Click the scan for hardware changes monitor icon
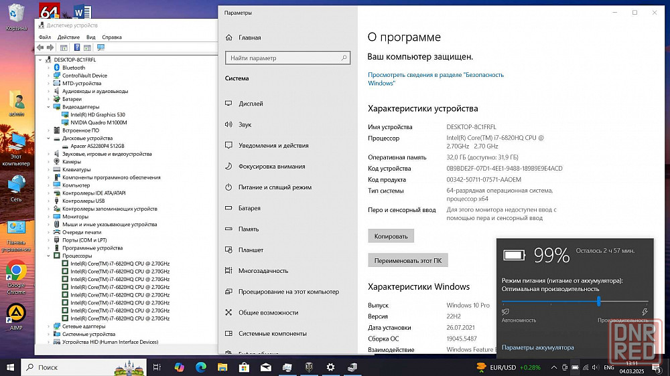 101,48
